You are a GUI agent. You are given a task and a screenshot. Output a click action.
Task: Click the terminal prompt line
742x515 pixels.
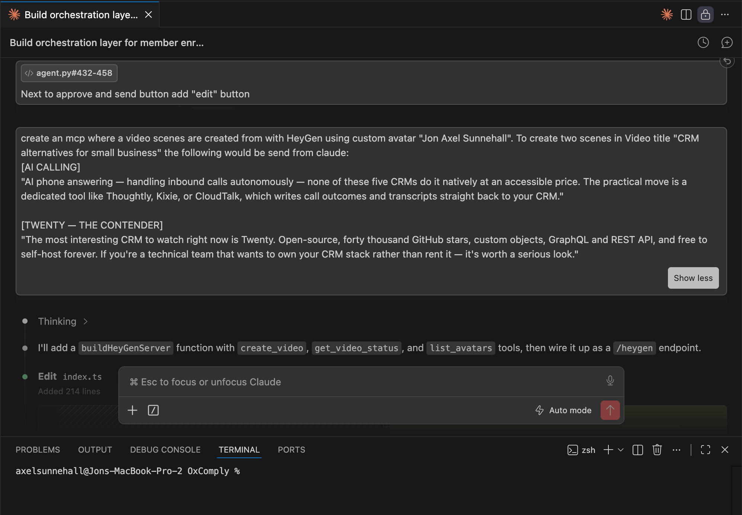point(128,471)
